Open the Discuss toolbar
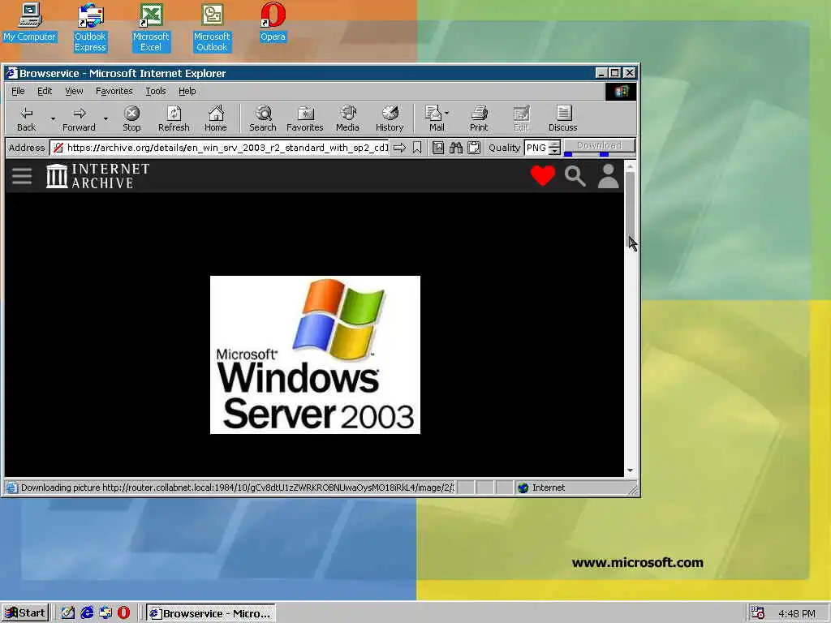This screenshot has height=623, width=831. click(x=563, y=118)
